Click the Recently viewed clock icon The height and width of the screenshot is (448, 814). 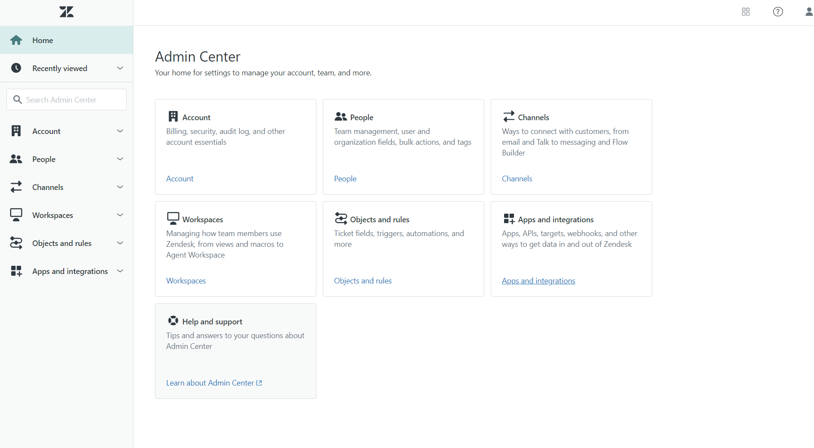(16, 68)
